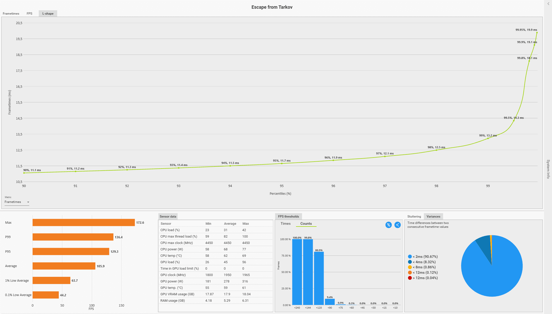Click the '94%, 11.5 ms' data point label
The width and height of the screenshot is (552, 314).
click(x=230, y=163)
